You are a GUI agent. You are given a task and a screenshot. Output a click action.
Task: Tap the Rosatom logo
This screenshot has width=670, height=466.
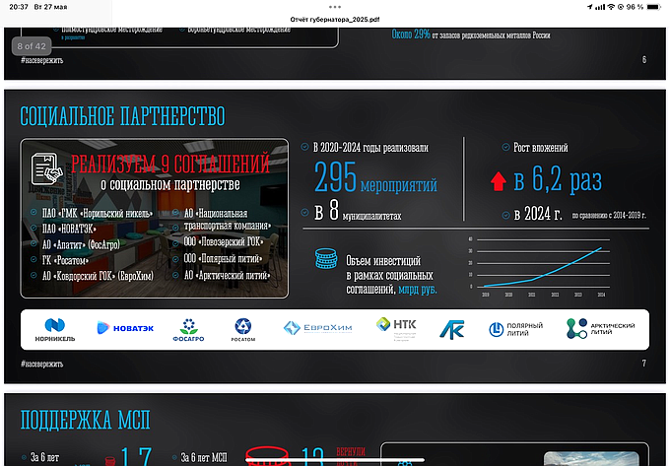[243, 328]
